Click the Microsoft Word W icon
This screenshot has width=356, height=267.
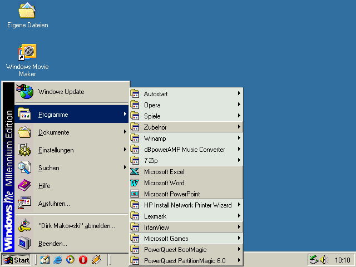(x=135, y=183)
